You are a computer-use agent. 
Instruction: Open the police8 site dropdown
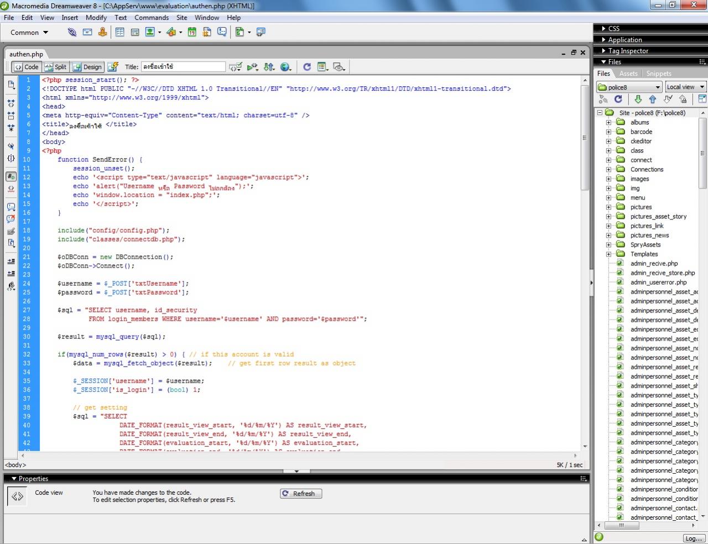point(629,87)
